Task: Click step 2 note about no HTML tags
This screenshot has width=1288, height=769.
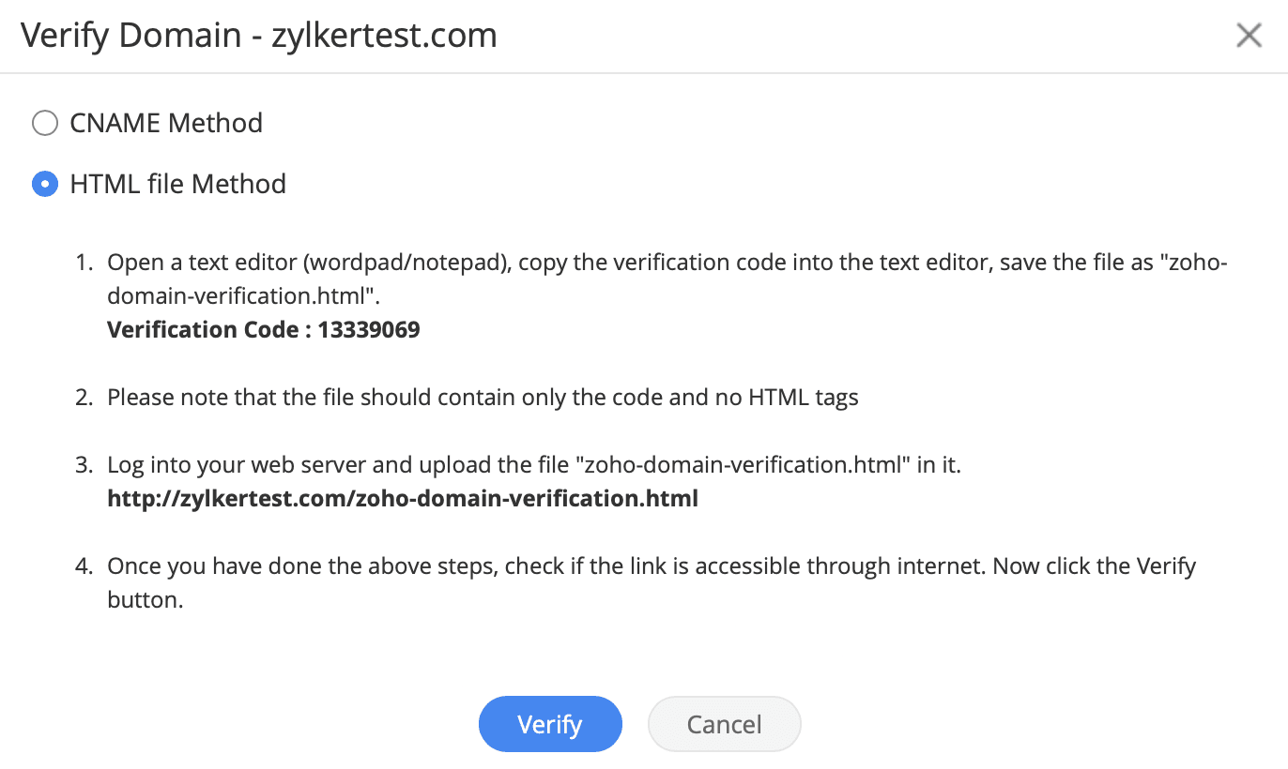Action: (483, 398)
